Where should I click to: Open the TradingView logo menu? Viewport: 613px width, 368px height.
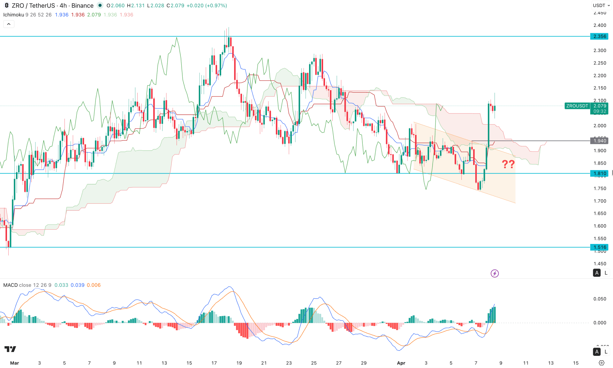click(x=11, y=349)
